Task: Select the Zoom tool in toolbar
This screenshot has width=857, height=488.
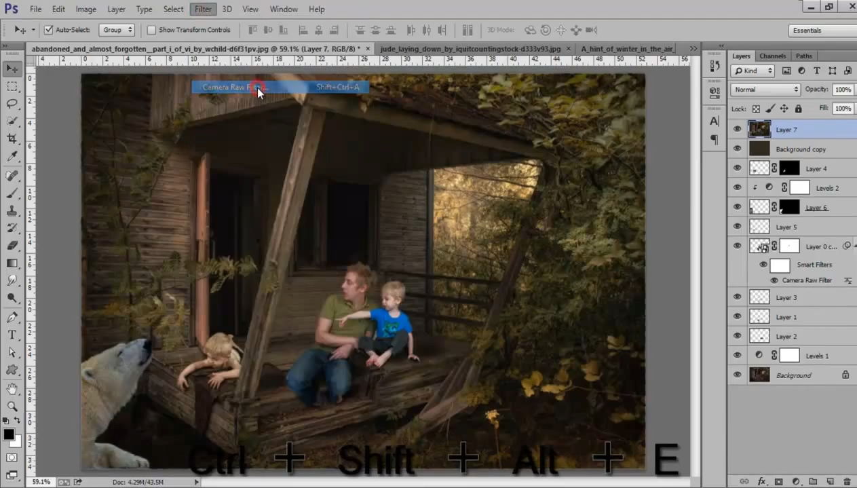Action: pos(12,407)
